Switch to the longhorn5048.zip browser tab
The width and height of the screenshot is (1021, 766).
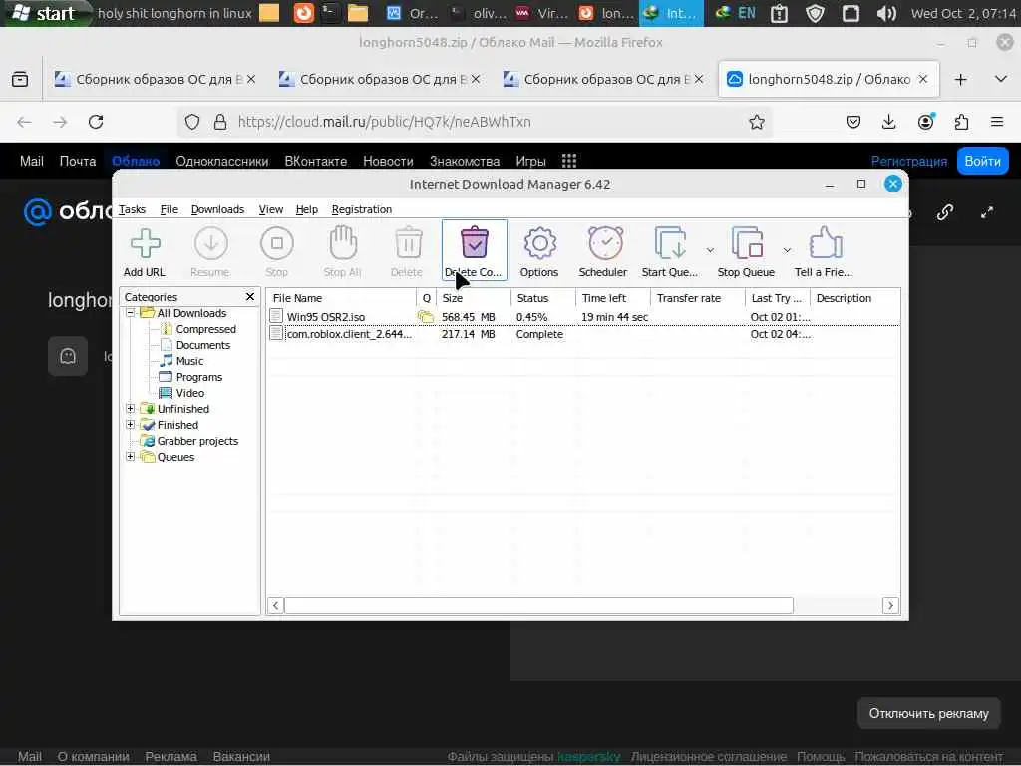(x=829, y=80)
